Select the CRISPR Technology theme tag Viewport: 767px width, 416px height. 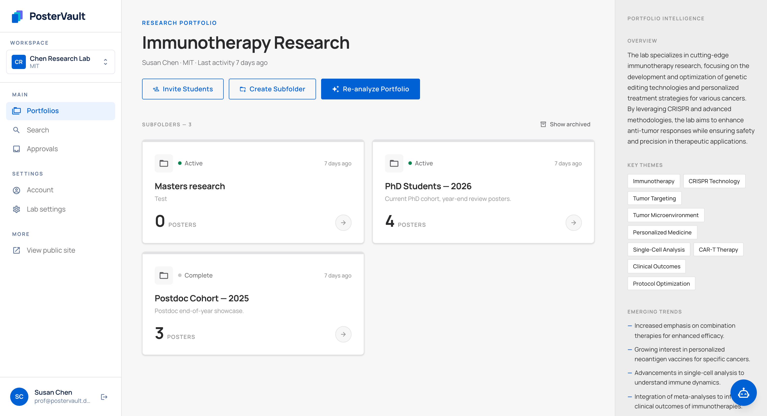(x=714, y=181)
